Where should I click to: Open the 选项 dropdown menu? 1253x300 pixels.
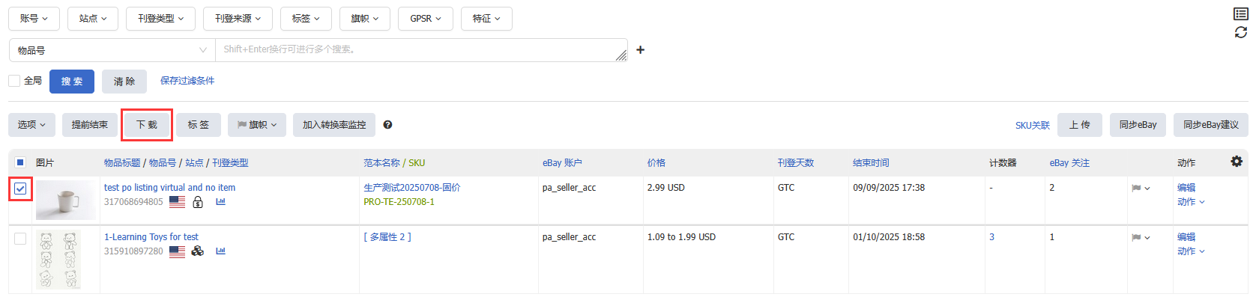(x=31, y=125)
